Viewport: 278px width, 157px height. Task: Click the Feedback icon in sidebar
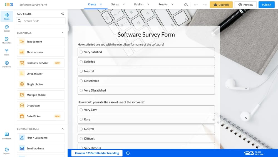[x=7, y=136]
